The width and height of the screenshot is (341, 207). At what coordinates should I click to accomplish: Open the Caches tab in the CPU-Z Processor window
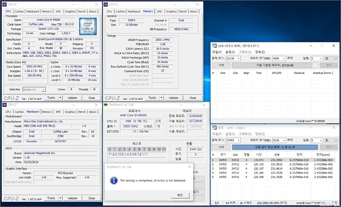tap(19, 11)
